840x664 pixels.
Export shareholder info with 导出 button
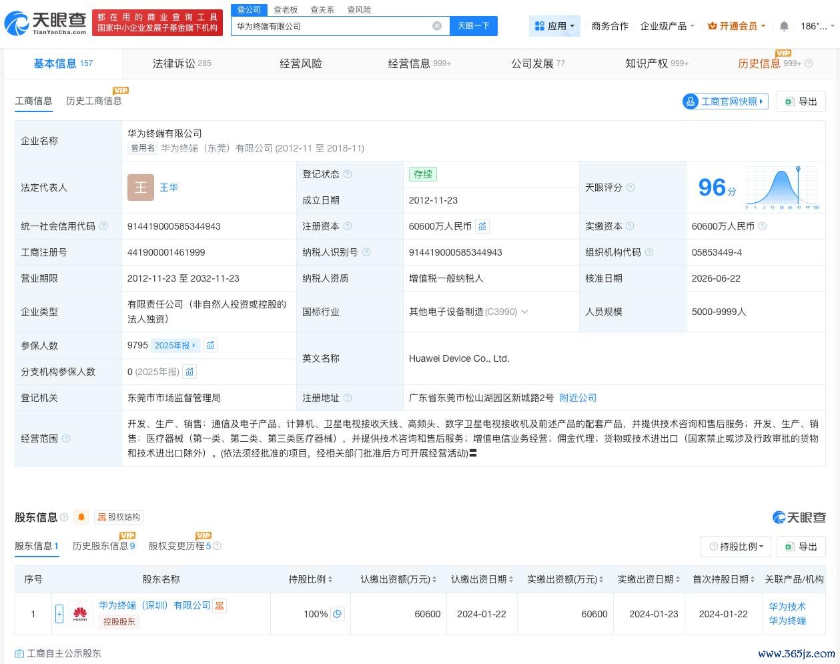point(801,547)
